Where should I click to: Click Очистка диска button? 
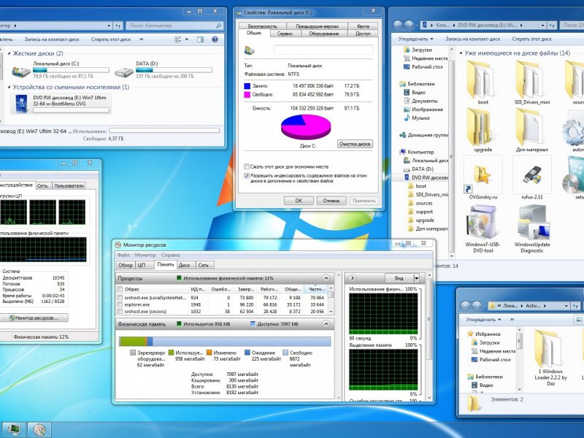(355, 144)
